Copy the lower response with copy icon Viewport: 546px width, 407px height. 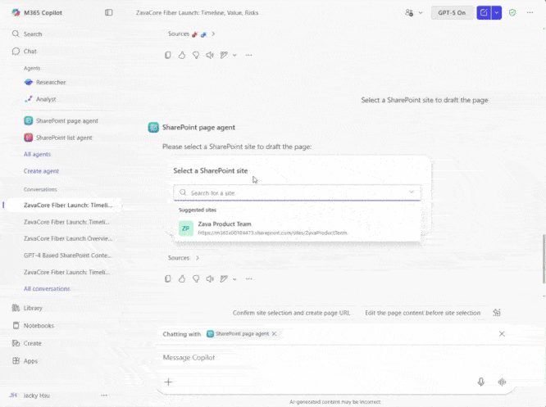(x=168, y=278)
